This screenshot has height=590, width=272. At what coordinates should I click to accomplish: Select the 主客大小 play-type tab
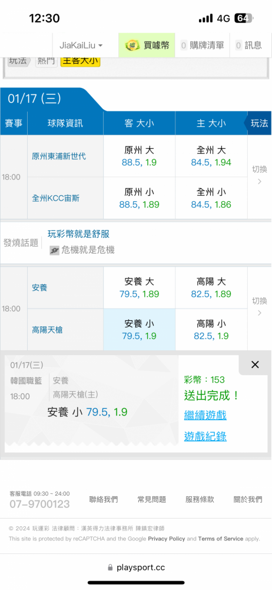tap(80, 61)
